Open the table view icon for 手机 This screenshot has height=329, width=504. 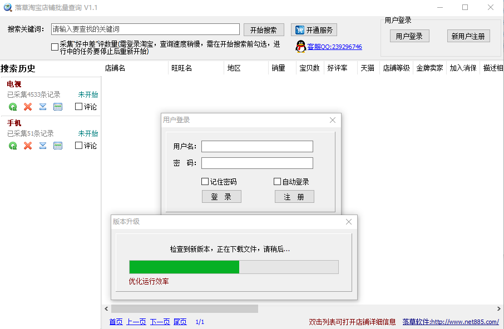(58, 146)
